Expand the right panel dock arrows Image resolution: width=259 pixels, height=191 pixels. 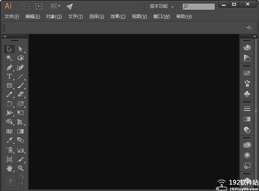coord(255,36)
